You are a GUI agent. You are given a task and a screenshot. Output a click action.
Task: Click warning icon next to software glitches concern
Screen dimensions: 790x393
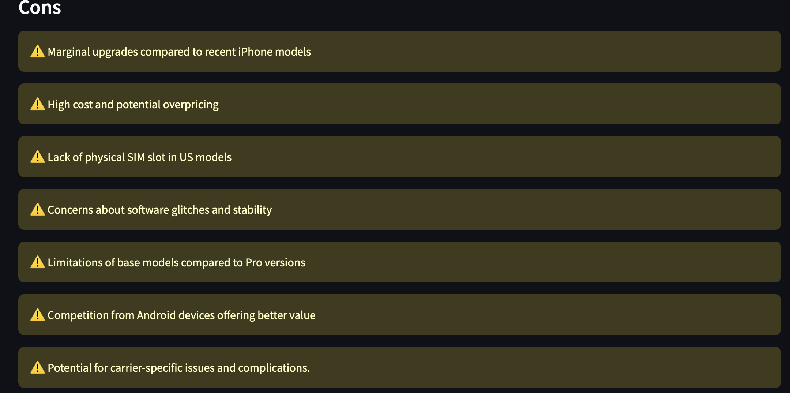38,210
